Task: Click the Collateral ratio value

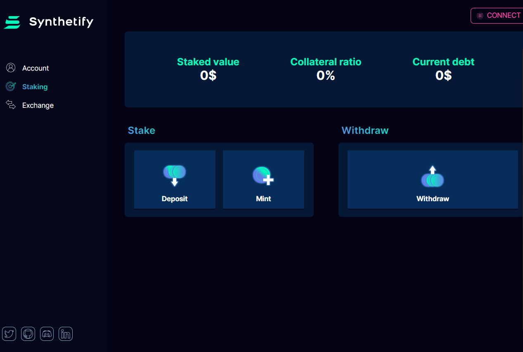Action: [326, 75]
